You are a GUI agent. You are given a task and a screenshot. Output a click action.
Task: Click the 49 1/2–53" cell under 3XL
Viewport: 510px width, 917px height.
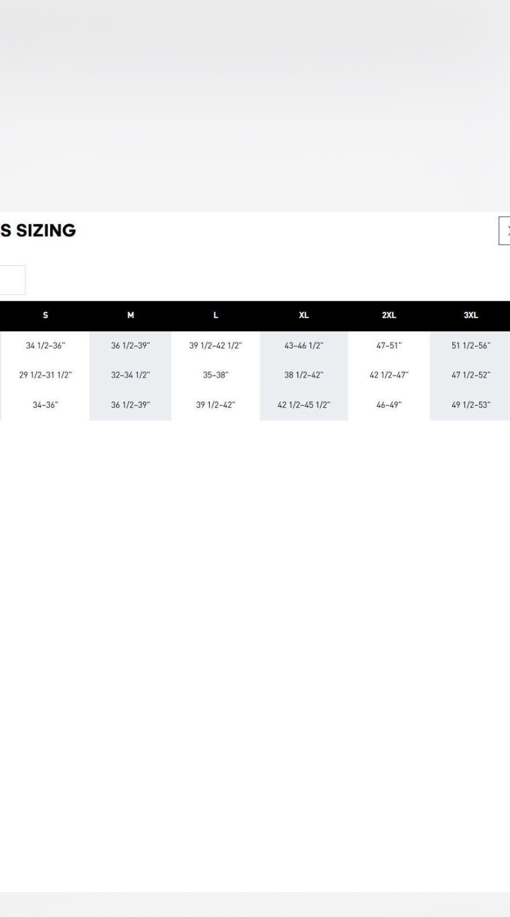click(471, 405)
